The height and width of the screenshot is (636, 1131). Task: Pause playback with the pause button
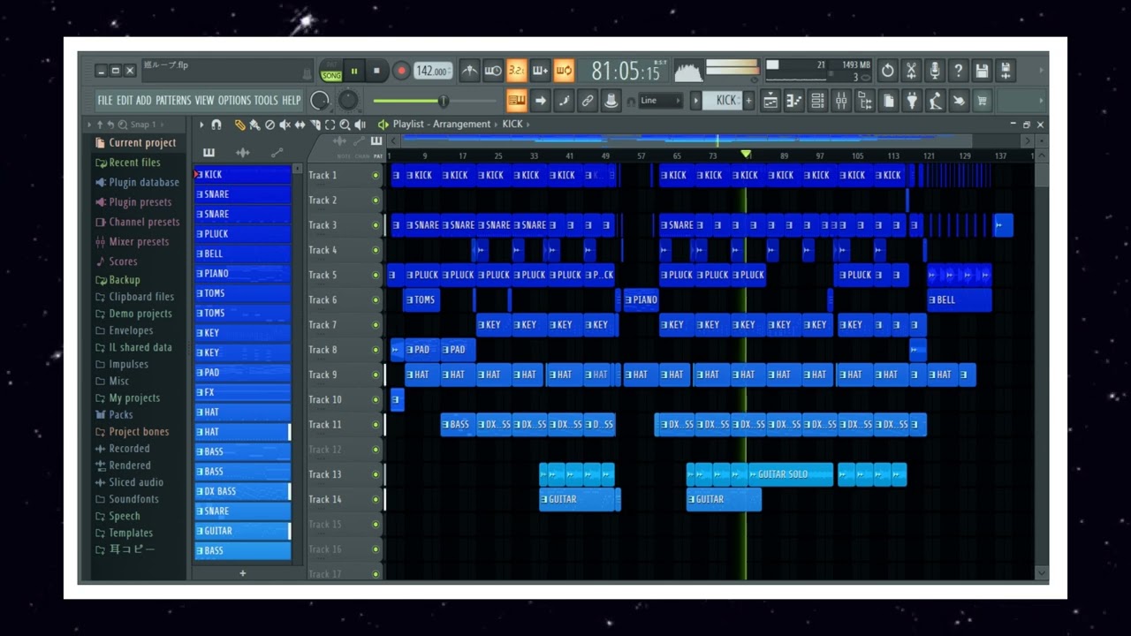(x=354, y=72)
